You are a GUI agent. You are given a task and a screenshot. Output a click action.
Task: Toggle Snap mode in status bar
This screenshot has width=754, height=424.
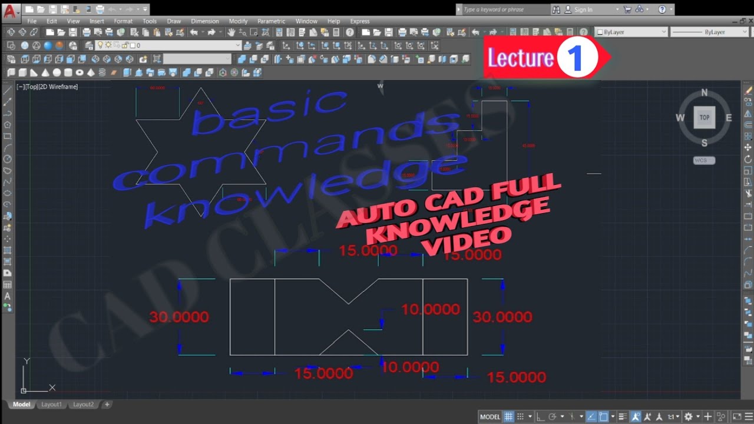pos(521,417)
